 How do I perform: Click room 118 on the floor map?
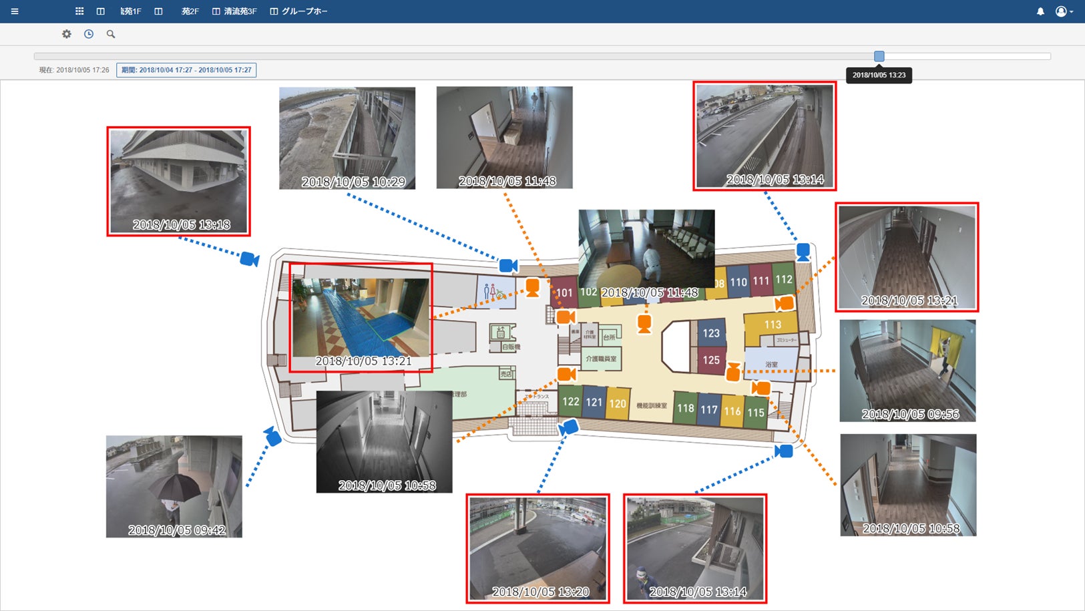pos(686,408)
